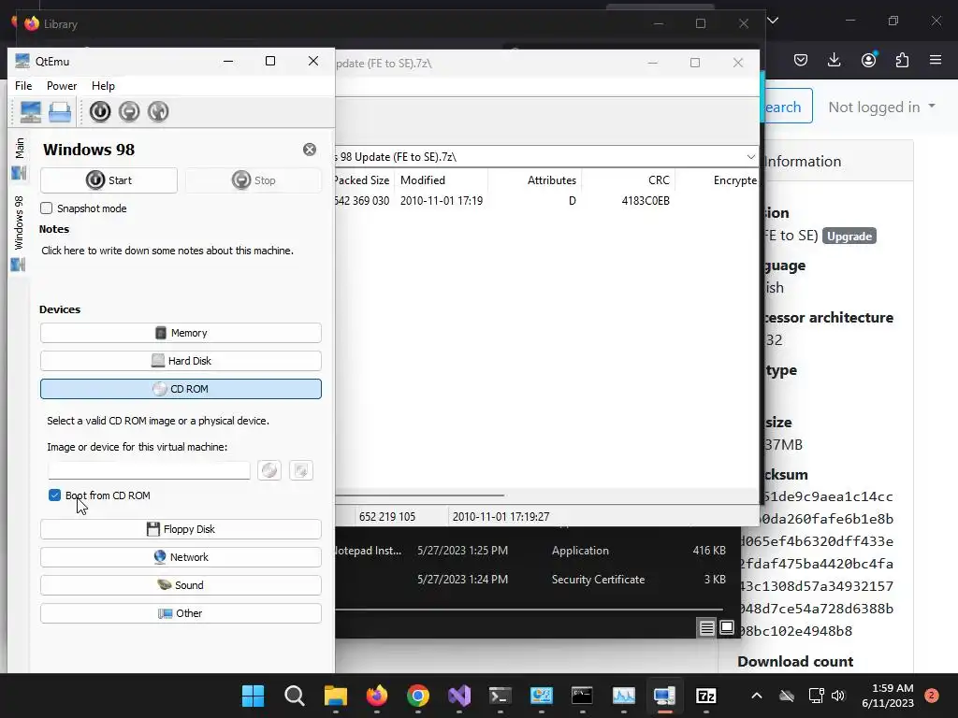The height and width of the screenshot is (718, 958).
Task: Enable Snapshot mode checkbox
Action: click(x=47, y=208)
